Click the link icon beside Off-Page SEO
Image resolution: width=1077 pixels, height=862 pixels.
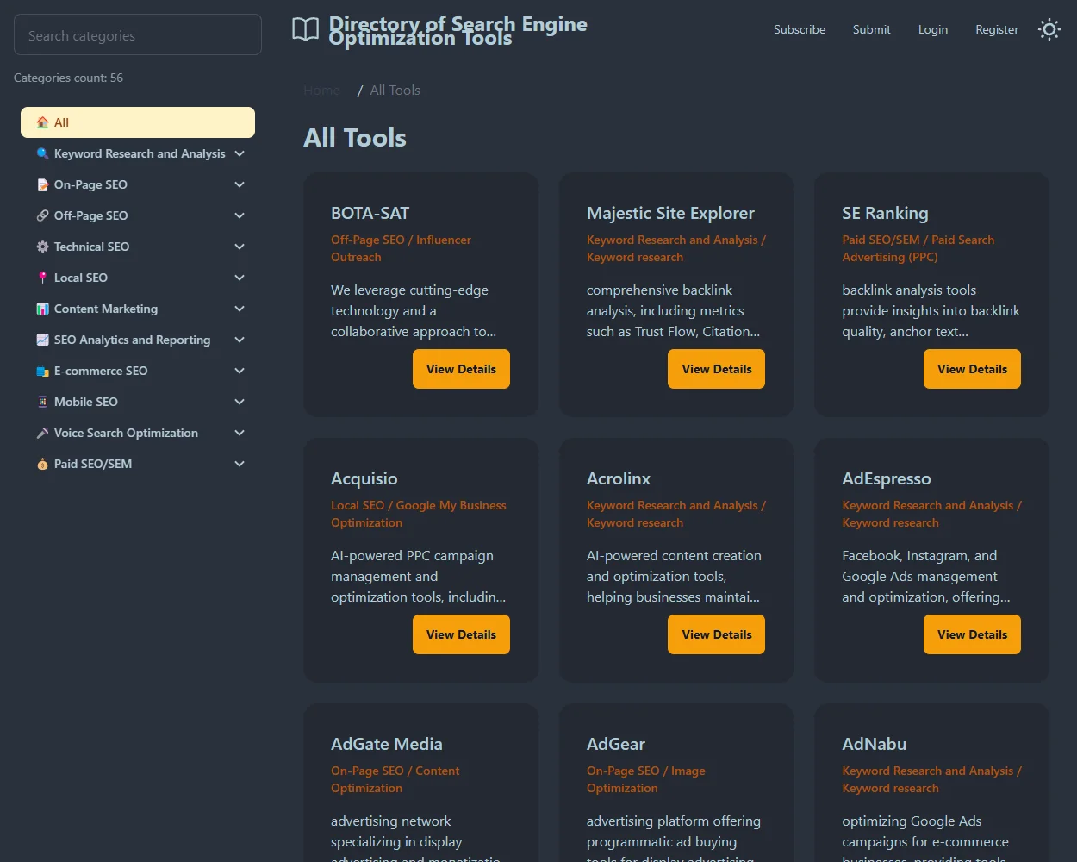[x=43, y=215]
